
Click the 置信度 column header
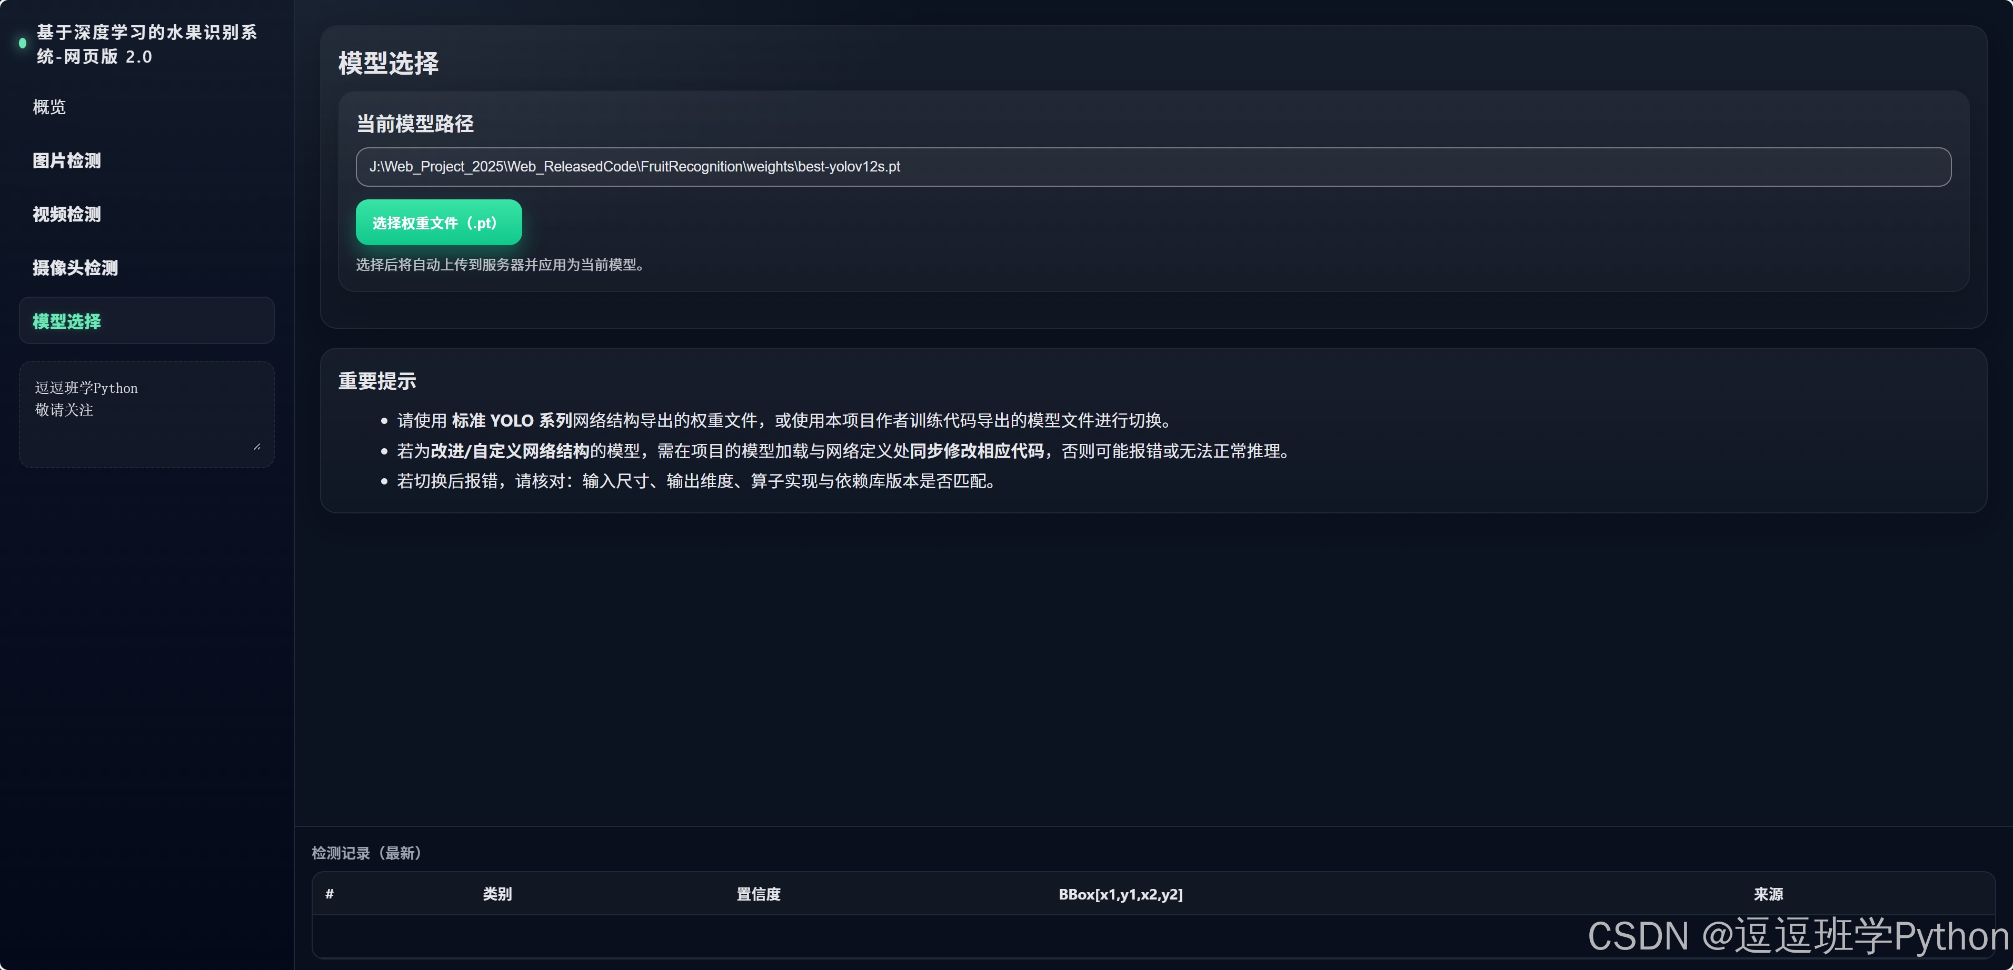point(758,893)
